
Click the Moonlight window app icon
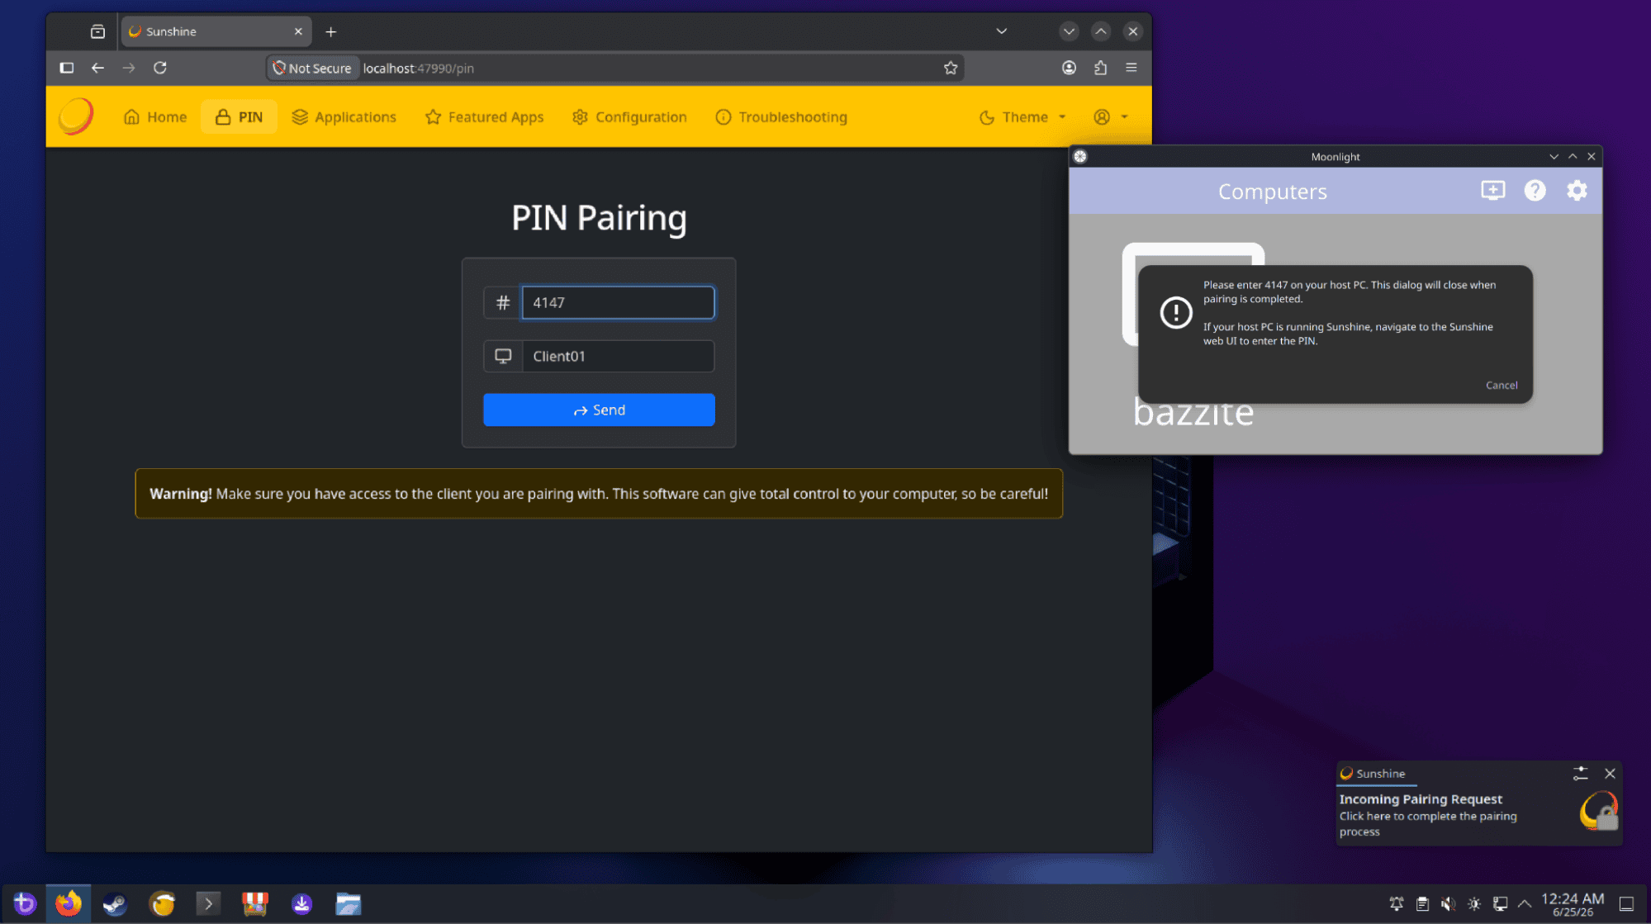pos(1080,157)
